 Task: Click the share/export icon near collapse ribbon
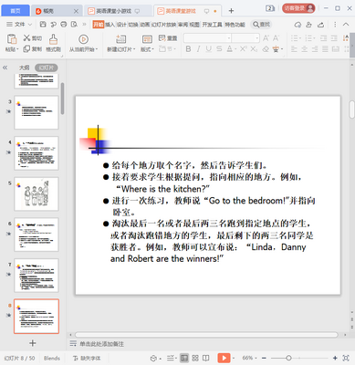coord(320,25)
